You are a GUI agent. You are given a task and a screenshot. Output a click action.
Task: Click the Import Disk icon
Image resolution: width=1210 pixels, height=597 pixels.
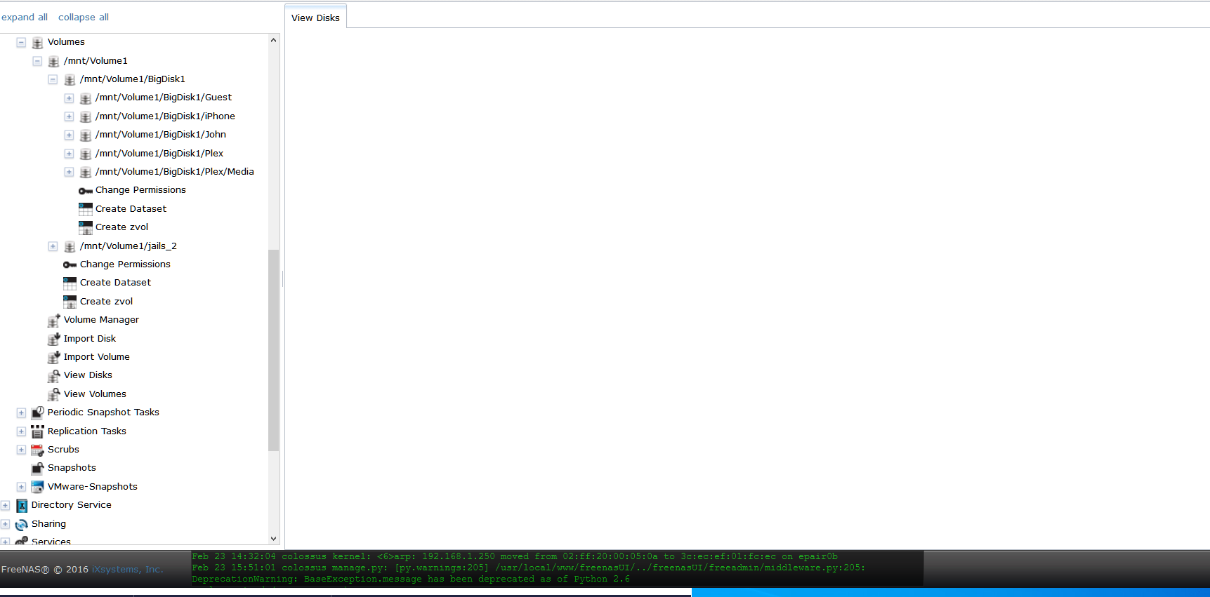pos(53,339)
